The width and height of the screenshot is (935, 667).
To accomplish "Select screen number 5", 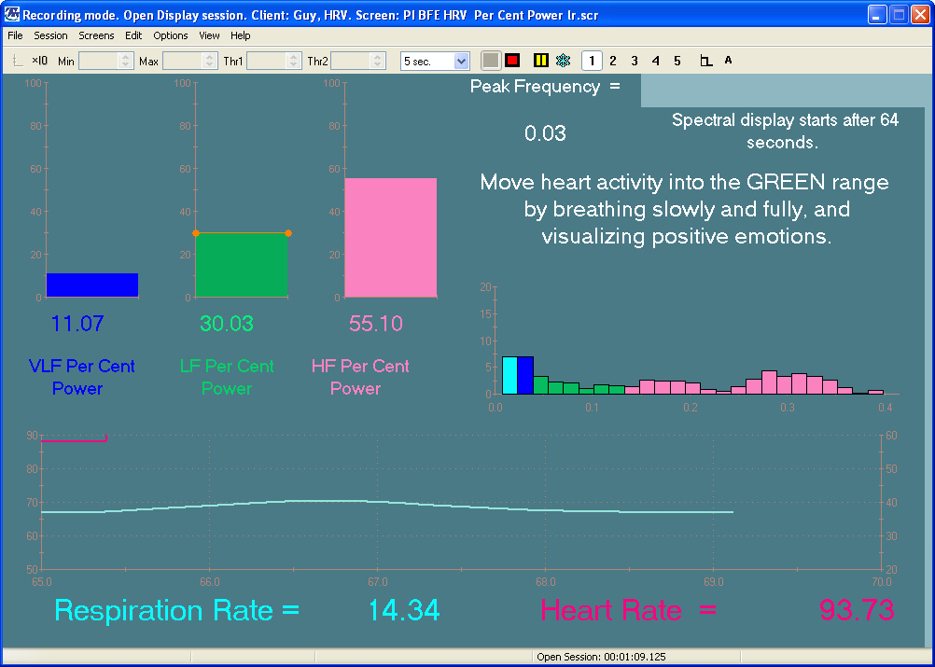I will (677, 61).
